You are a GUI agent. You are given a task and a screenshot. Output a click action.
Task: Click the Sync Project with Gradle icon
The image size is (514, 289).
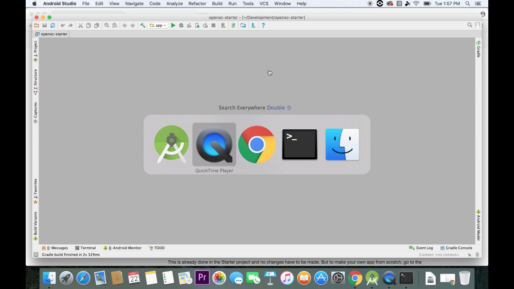(233, 25)
